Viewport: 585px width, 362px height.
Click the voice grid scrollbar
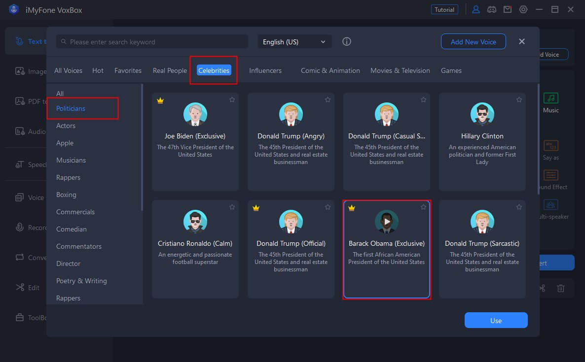pyautogui.click(x=538, y=139)
